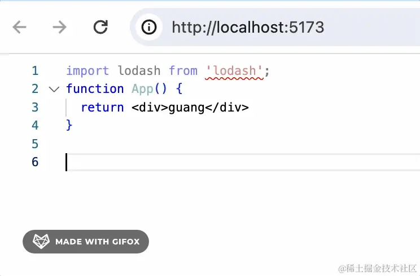Screen dimensions: 420x276
Task: Focus the address bar showing localhost:5173
Action: 275,27
